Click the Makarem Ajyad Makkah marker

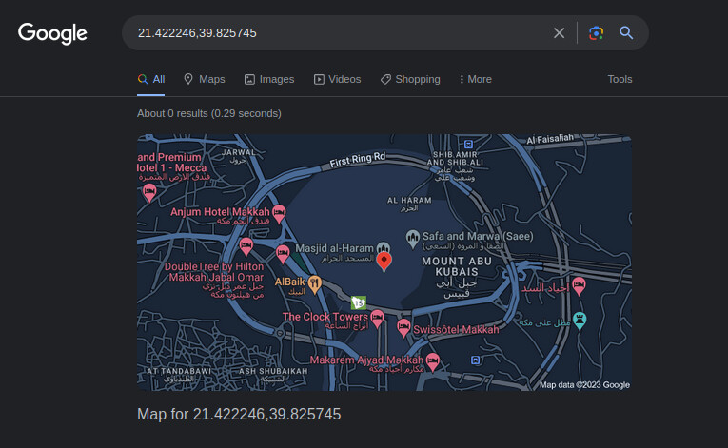[432, 360]
